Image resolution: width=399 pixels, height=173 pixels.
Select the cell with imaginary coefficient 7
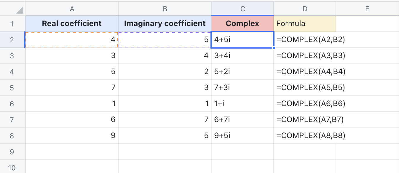(165, 119)
